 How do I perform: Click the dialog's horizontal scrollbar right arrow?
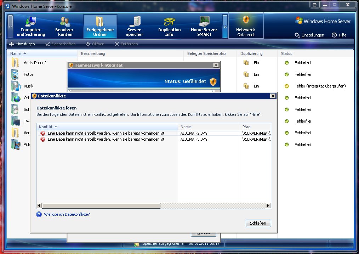[x=268, y=205]
